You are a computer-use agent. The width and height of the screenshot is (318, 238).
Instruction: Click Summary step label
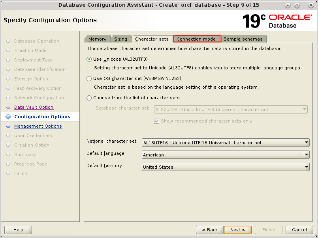pyautogui.click(x=25, y=154)
